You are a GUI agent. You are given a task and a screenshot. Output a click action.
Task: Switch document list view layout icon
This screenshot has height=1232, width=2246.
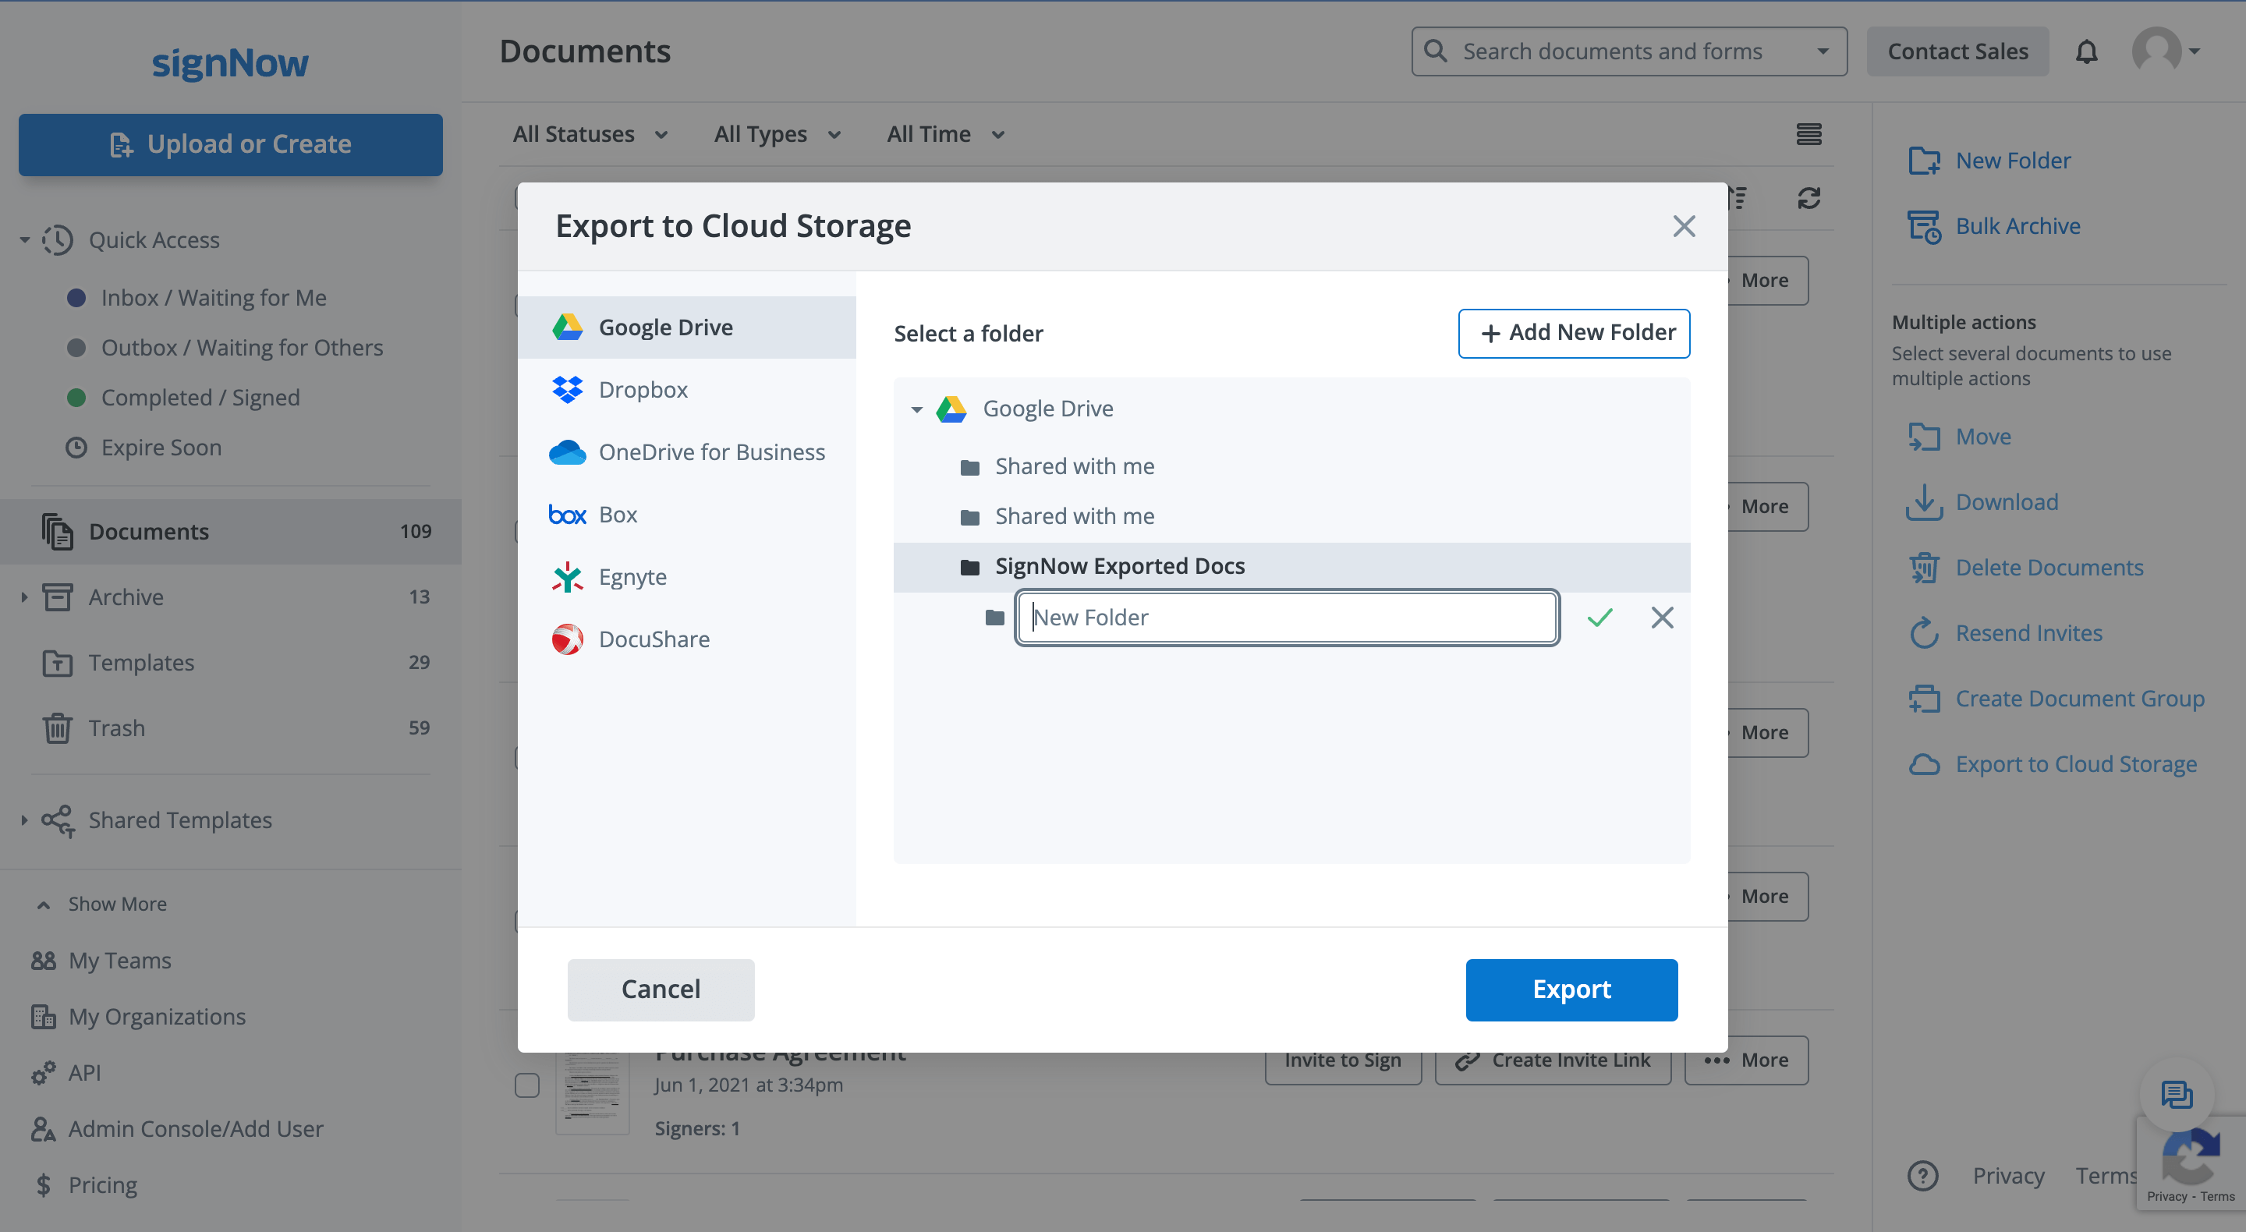point(1808,134)
